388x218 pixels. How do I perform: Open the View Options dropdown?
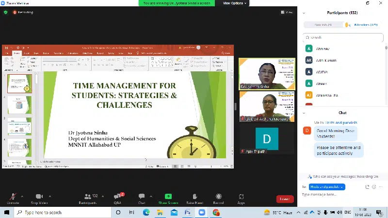pos(235,3)
